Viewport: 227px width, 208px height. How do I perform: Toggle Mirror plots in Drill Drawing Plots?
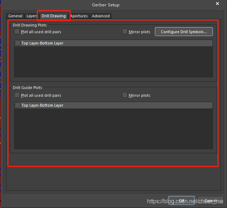[x=125, y=32]
